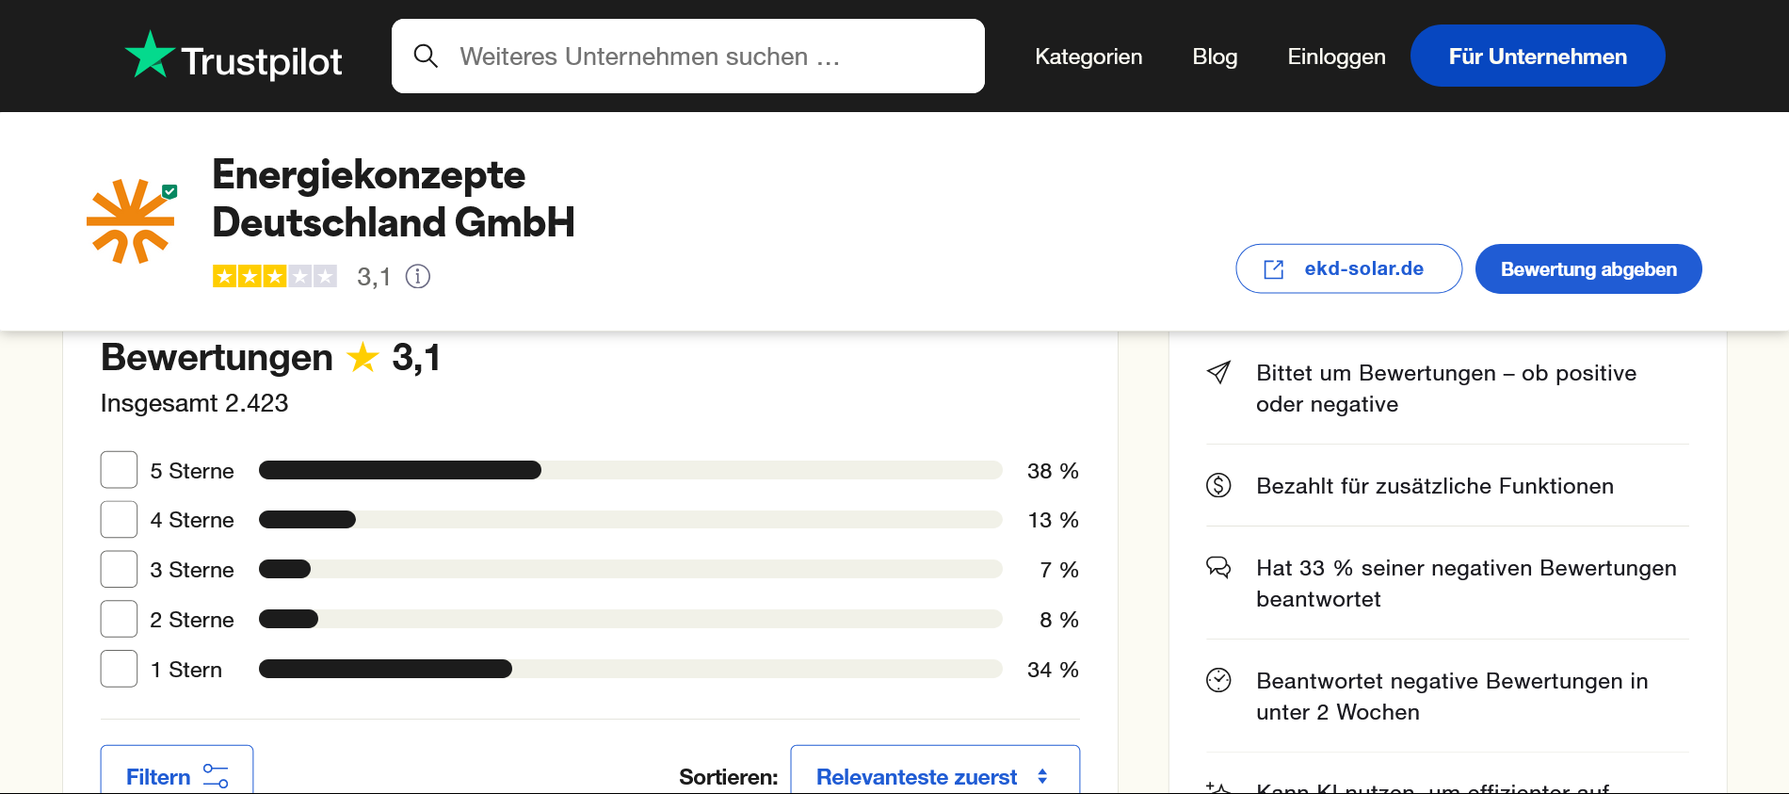Go to the Blog navigation link
This screenshot has width=1789, height=794.
coord(1215,57)
